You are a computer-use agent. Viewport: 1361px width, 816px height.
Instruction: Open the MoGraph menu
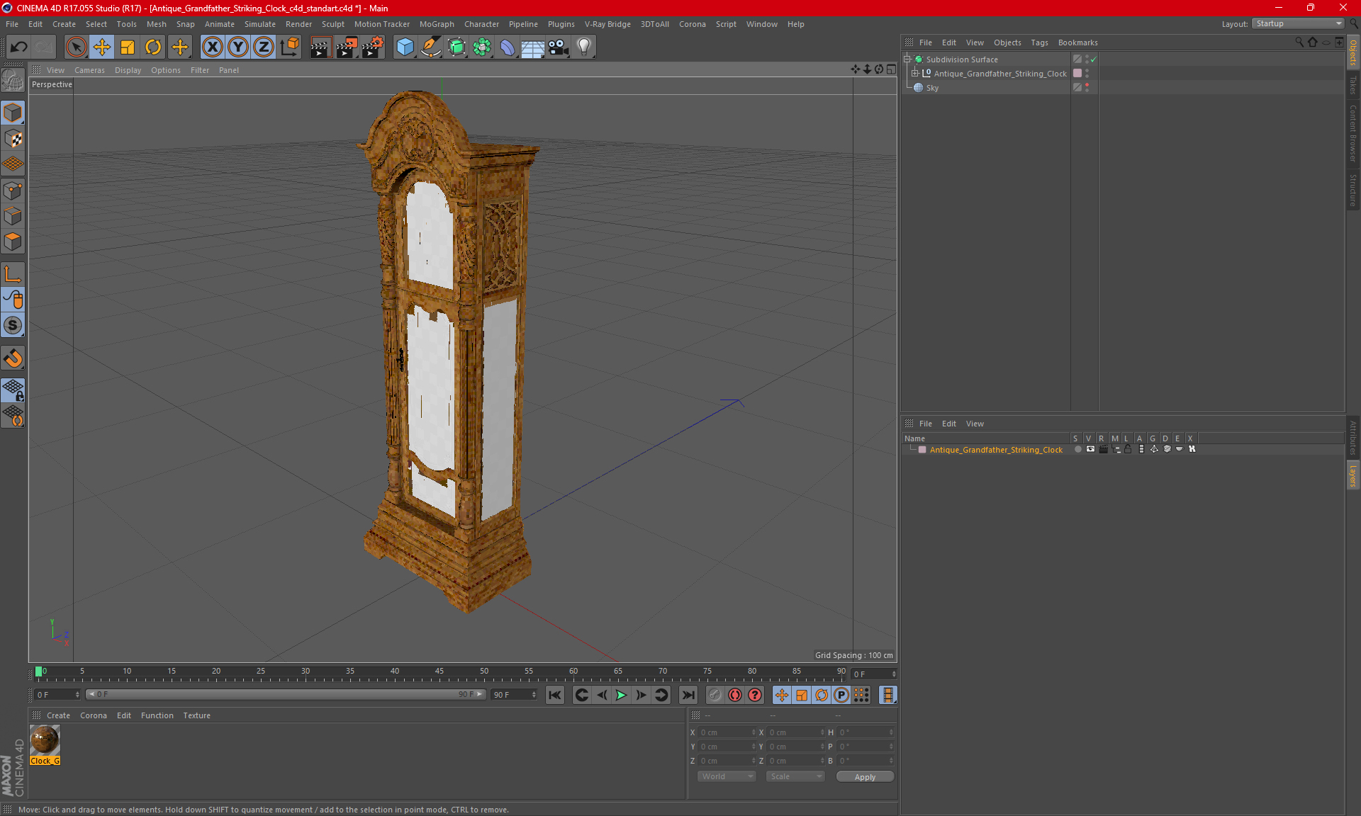pyautogui.click(x=437, y=24)
